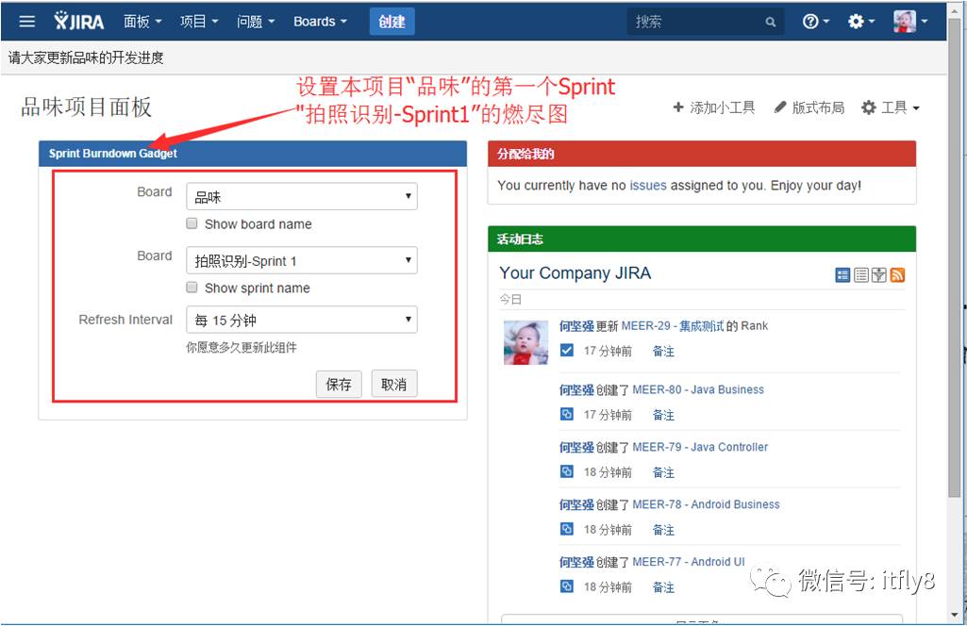Click the gear icon next to 工具

[869, 107]
